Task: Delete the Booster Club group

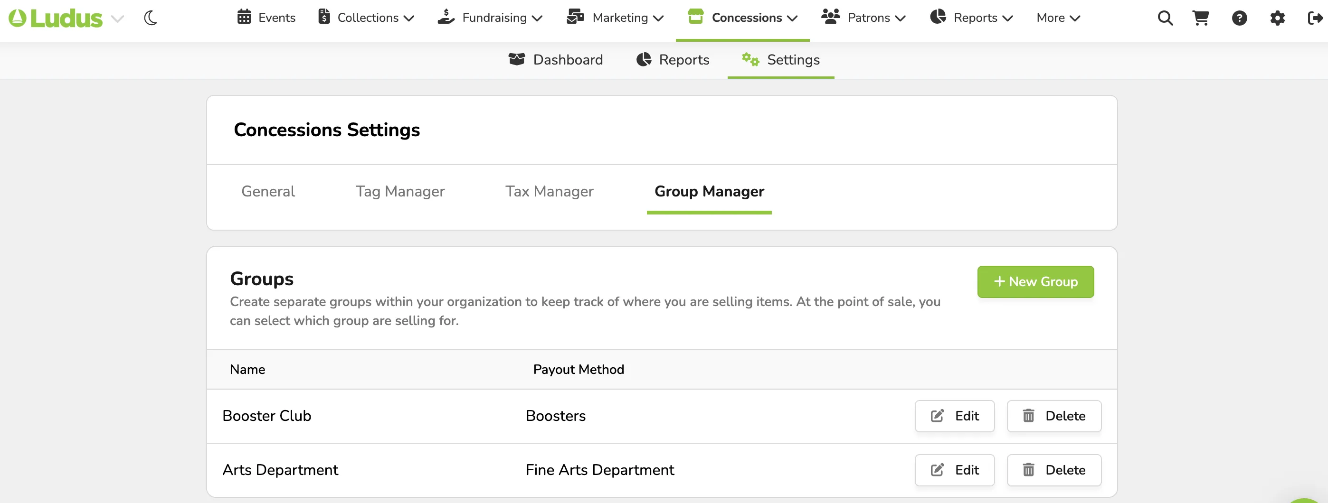Action: (1054, 416)
